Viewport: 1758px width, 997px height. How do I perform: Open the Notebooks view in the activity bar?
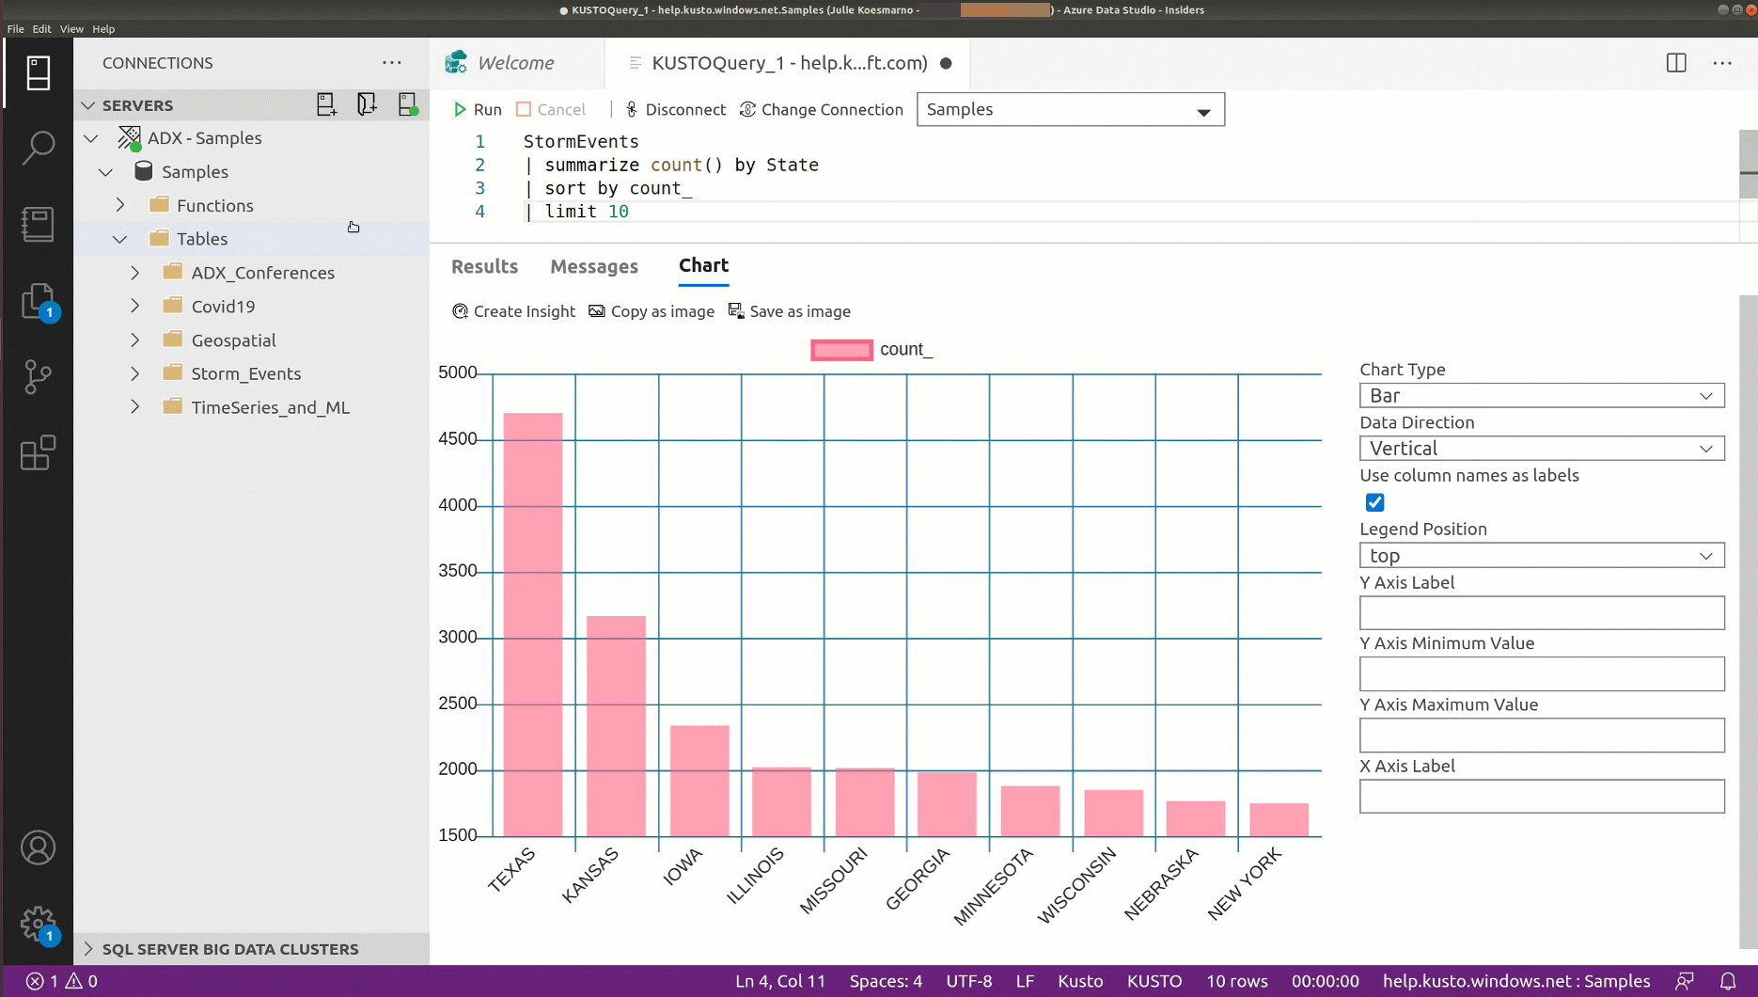tap(38, 224)
